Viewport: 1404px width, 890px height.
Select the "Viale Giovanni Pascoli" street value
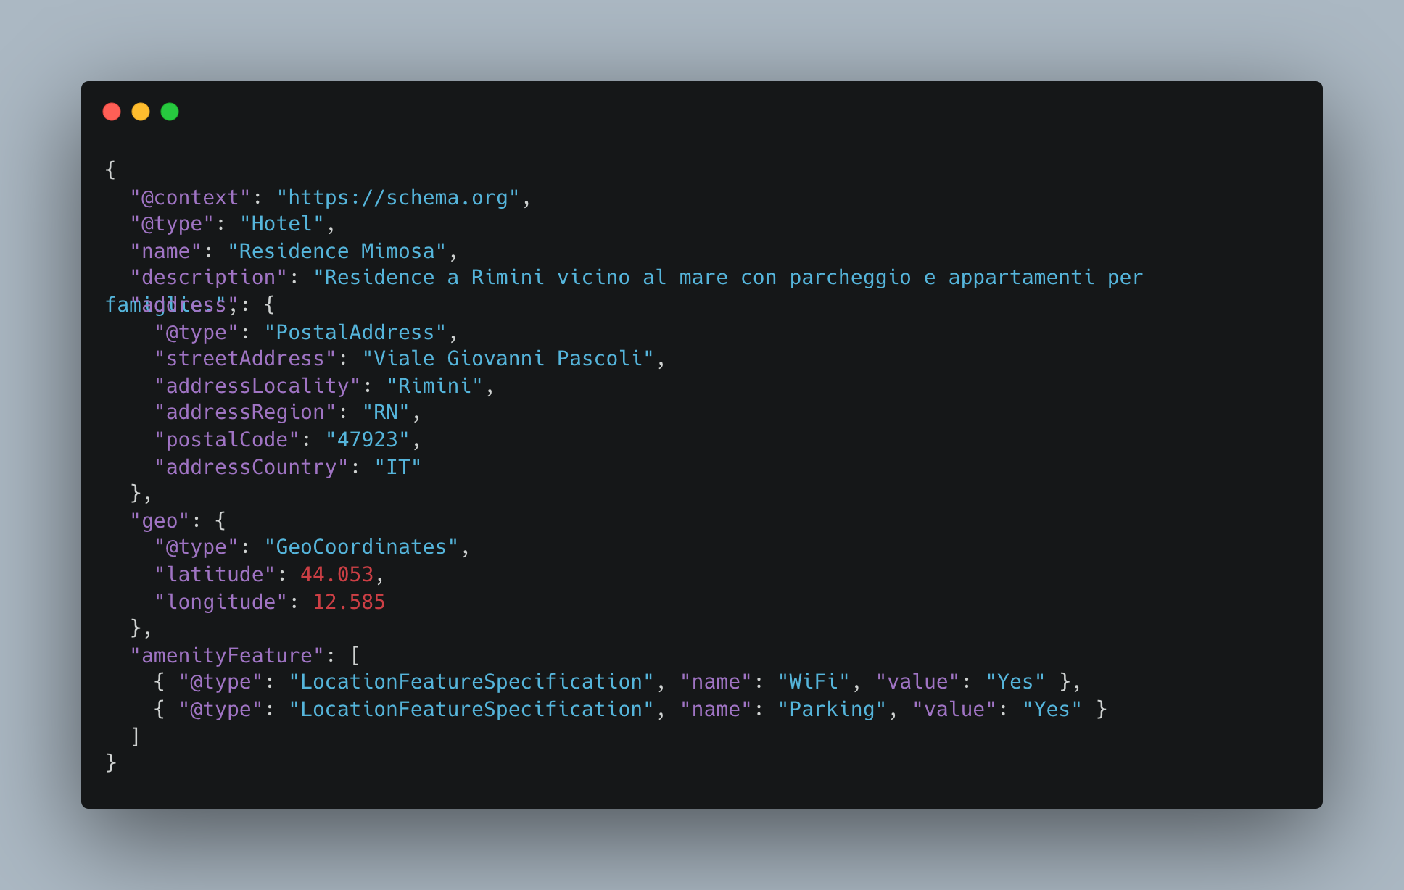(x=508, y=359)
